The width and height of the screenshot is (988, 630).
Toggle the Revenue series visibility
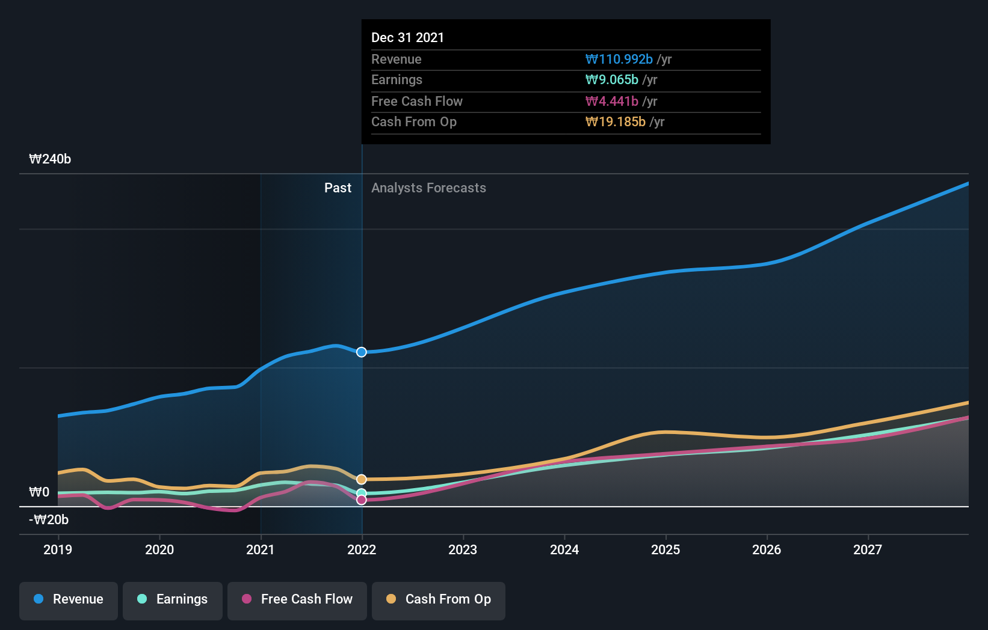pyautogui.click(x=68, y=600)
